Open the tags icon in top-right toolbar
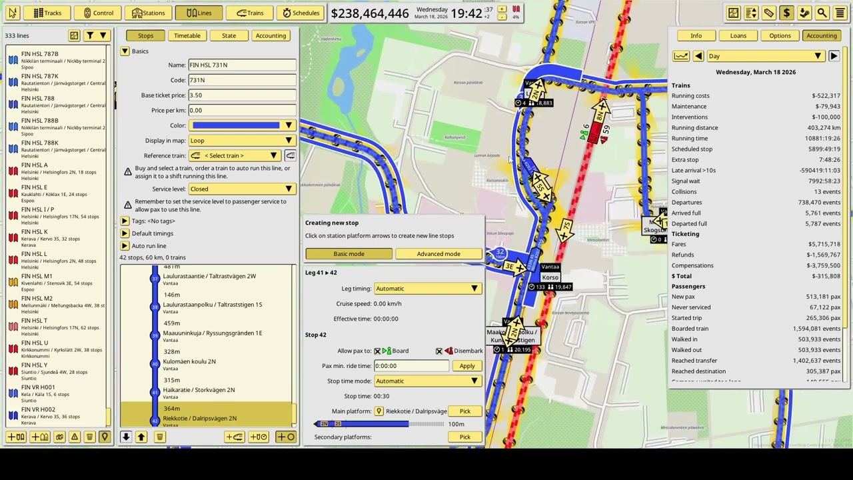Viewport: 853px width, 480px height. pos(769,13)
